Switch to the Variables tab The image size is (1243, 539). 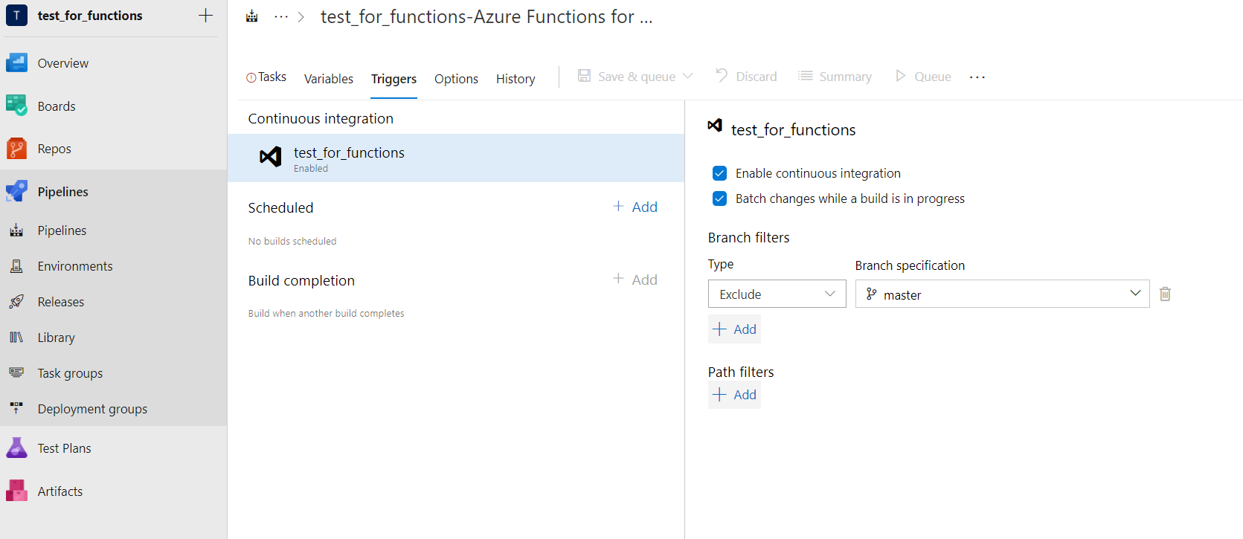pos(329,79)
